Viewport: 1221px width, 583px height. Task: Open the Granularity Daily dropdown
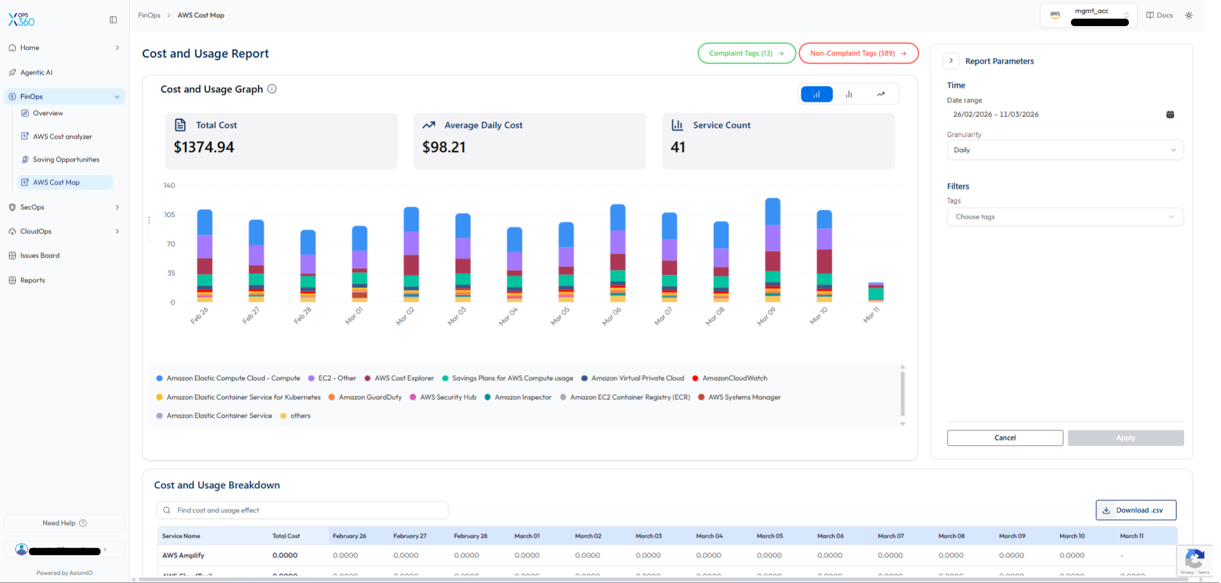[1065, 150]
